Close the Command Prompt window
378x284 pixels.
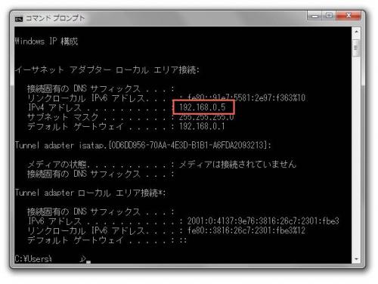349,16
